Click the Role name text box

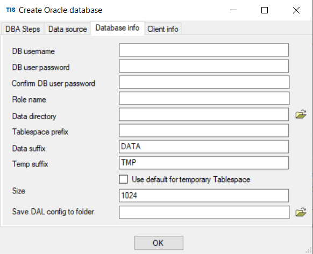pyautogui.click(x=204, y=98)
